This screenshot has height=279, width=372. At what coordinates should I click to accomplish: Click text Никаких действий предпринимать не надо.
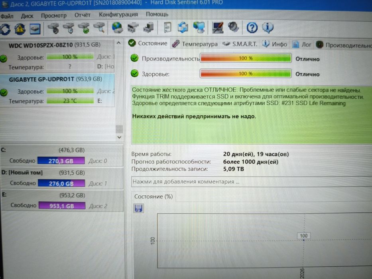(194, 116)
